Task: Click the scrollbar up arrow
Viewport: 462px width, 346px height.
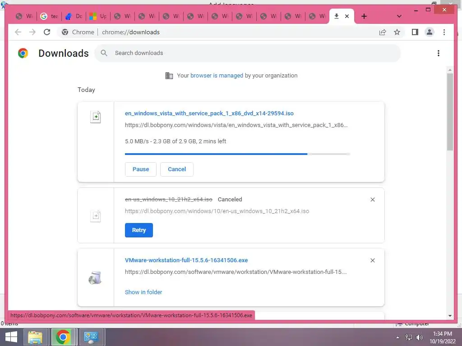Action: tap(450, 70)
